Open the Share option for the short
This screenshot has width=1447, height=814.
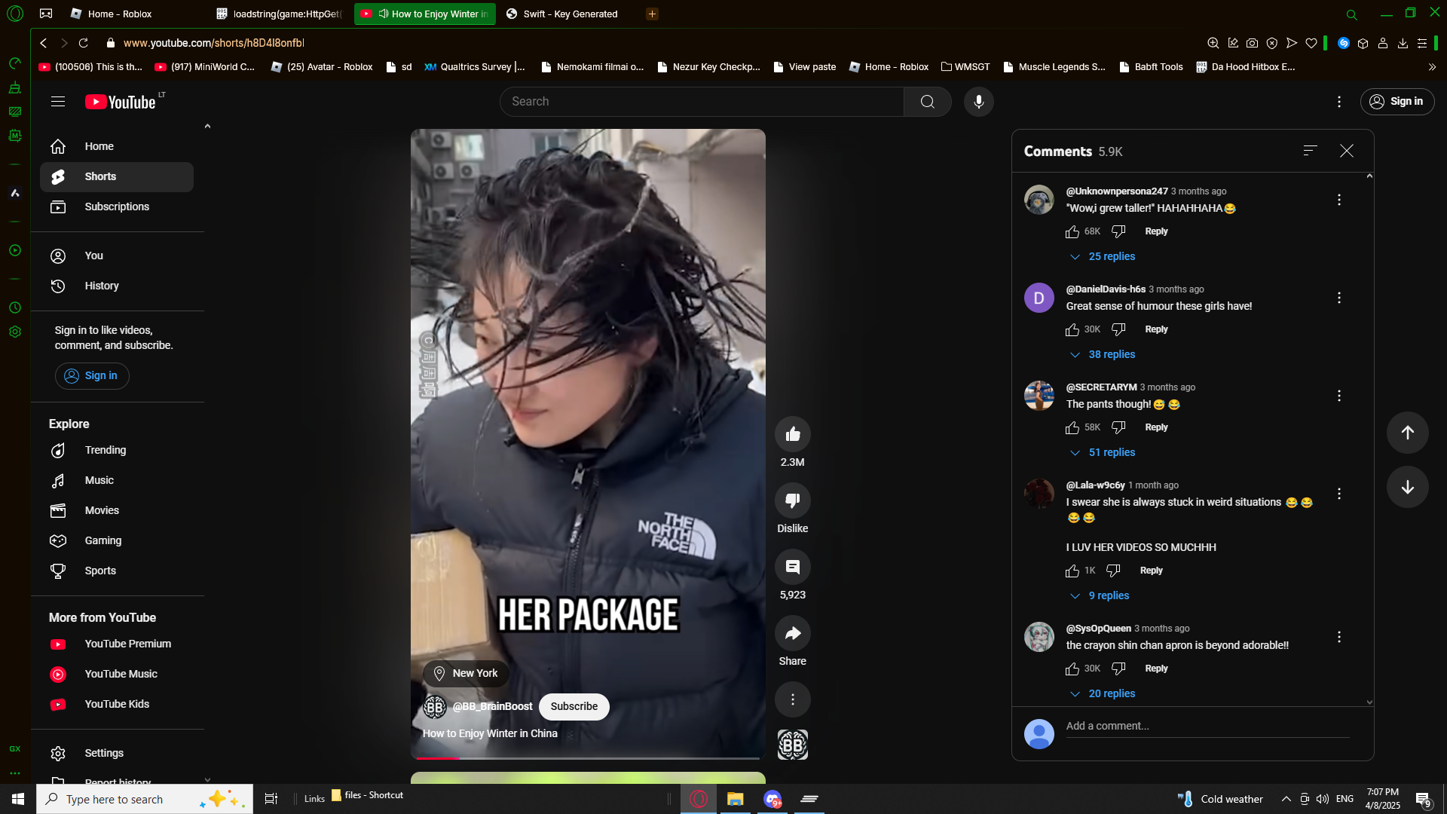792,634
